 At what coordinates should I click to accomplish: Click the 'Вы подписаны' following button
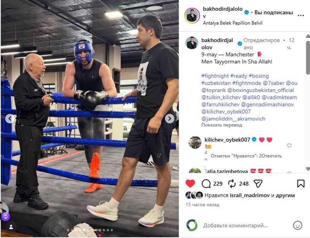[274, 12]
